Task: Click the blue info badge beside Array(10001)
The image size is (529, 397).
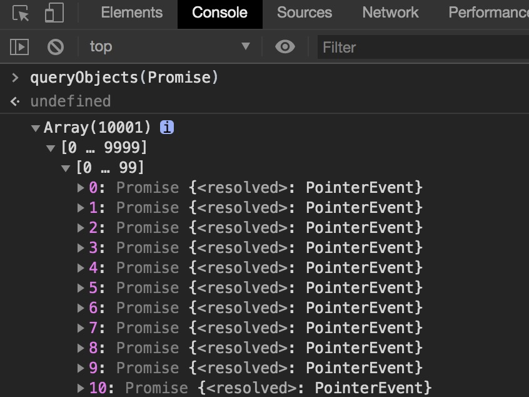Action: coord(167,127)
